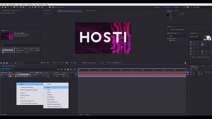Switch to the Audio panel tab
Screen dimensions: 212x119
coord(176,11)
